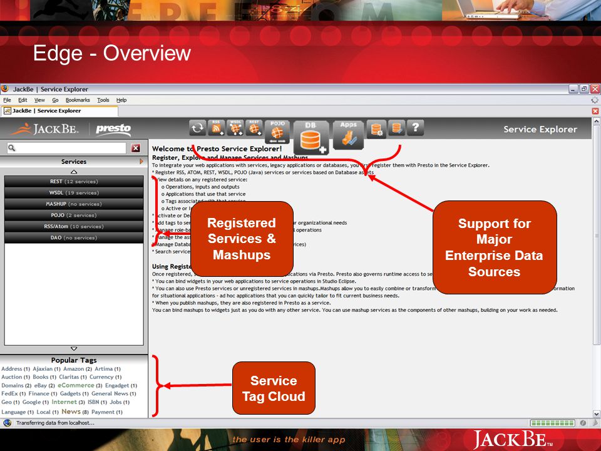601x451 pixels.
Task: Click the Internet tag
Action: click(64, 402)
